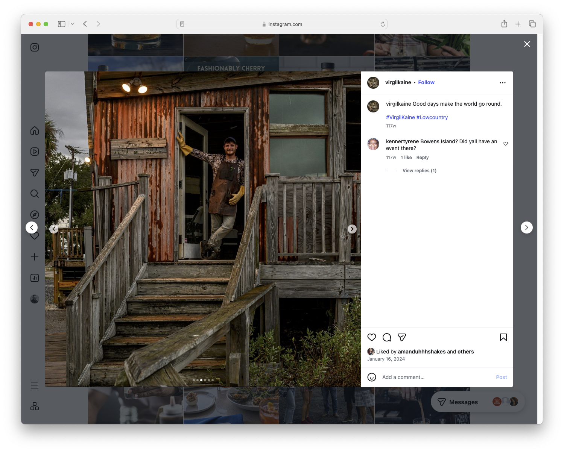Viewport: 564px width, 452px height.
Task: Open post options three-dots menu
Action: [503, 83]
